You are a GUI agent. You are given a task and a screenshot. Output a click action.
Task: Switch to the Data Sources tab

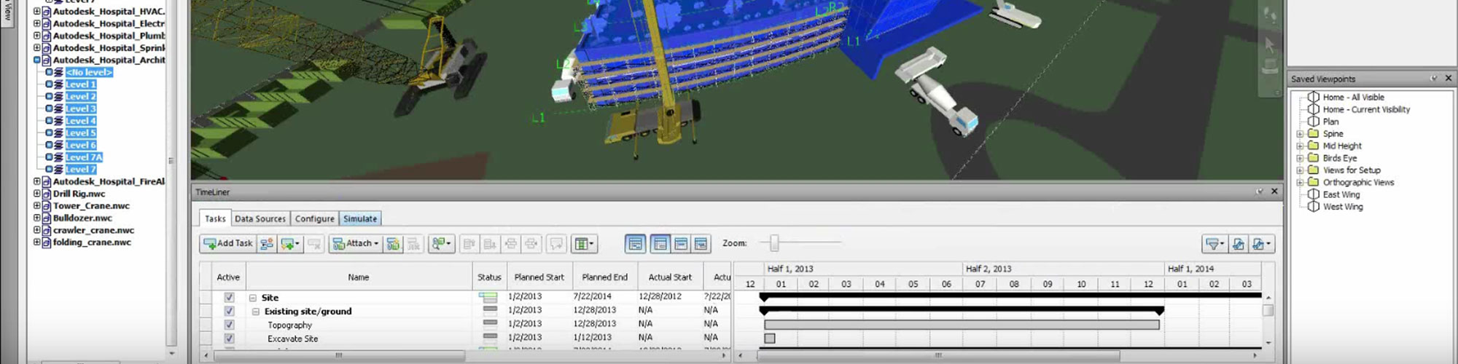tap(260, 218)
